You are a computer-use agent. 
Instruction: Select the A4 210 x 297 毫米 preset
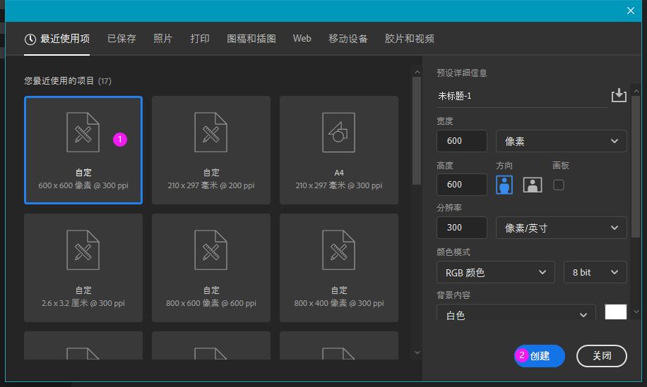[339, 150]
